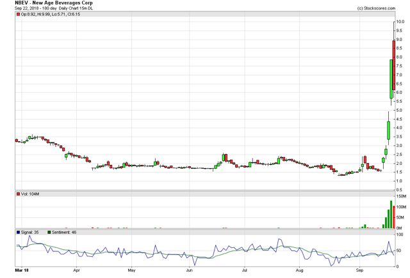Click the blue Signal legend swatch
The width and height of the screenshot is (410, 278).
click(19, 233)
